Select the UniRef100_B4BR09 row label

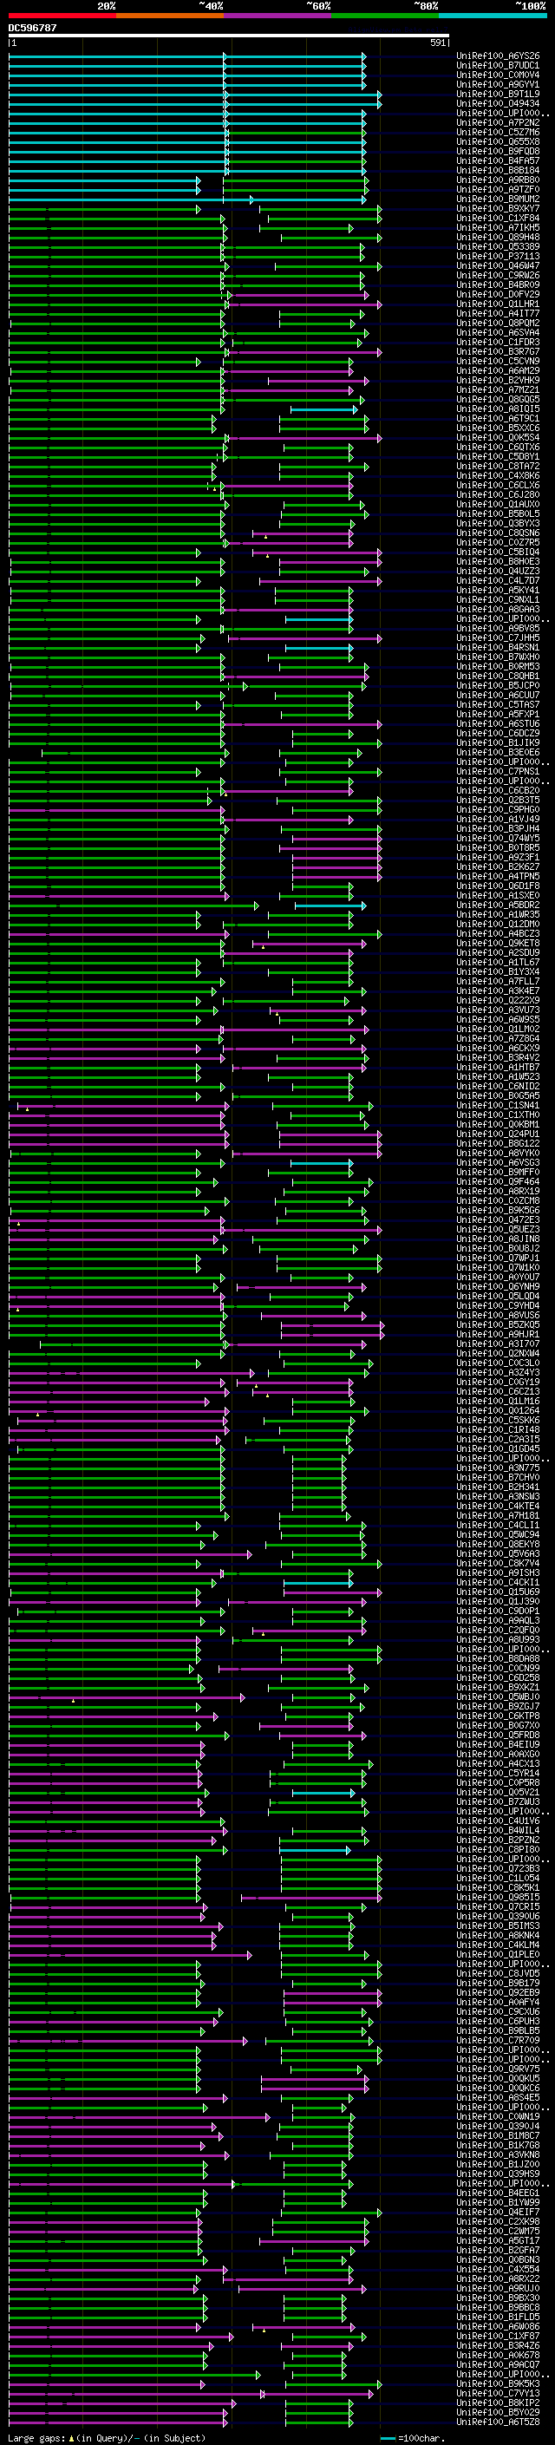pos(498,284)
